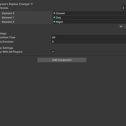Click the Transition Time label
The image size is (126, 126).
[x=8, y=37]
